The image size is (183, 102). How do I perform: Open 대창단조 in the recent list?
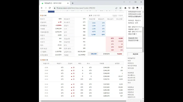pos(131,63)
